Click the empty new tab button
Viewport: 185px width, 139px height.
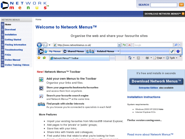point(112,58)
